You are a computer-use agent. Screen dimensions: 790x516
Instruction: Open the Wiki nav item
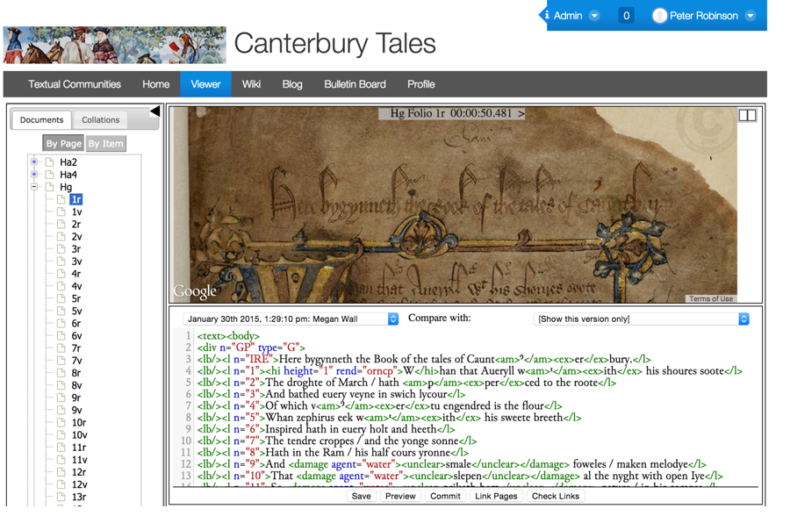(251, 84)
